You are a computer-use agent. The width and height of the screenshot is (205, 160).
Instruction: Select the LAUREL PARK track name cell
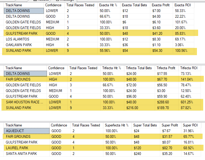(x=17, y=148)
